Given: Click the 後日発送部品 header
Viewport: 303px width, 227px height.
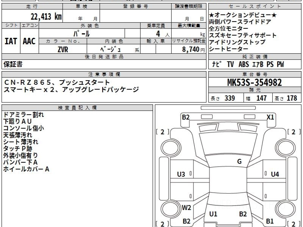Looking at the screenshot, I should click(104, 57).
